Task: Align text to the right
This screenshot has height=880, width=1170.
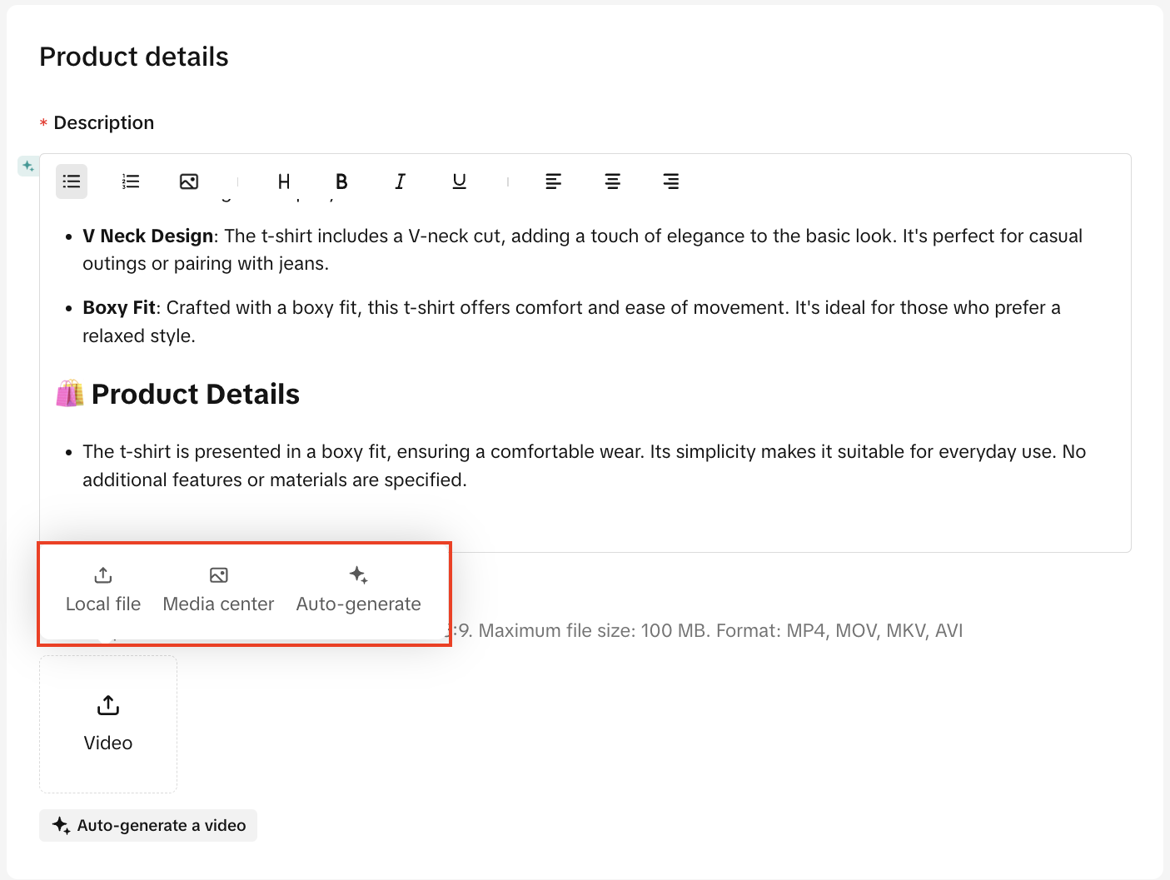Action: [670, 181]
